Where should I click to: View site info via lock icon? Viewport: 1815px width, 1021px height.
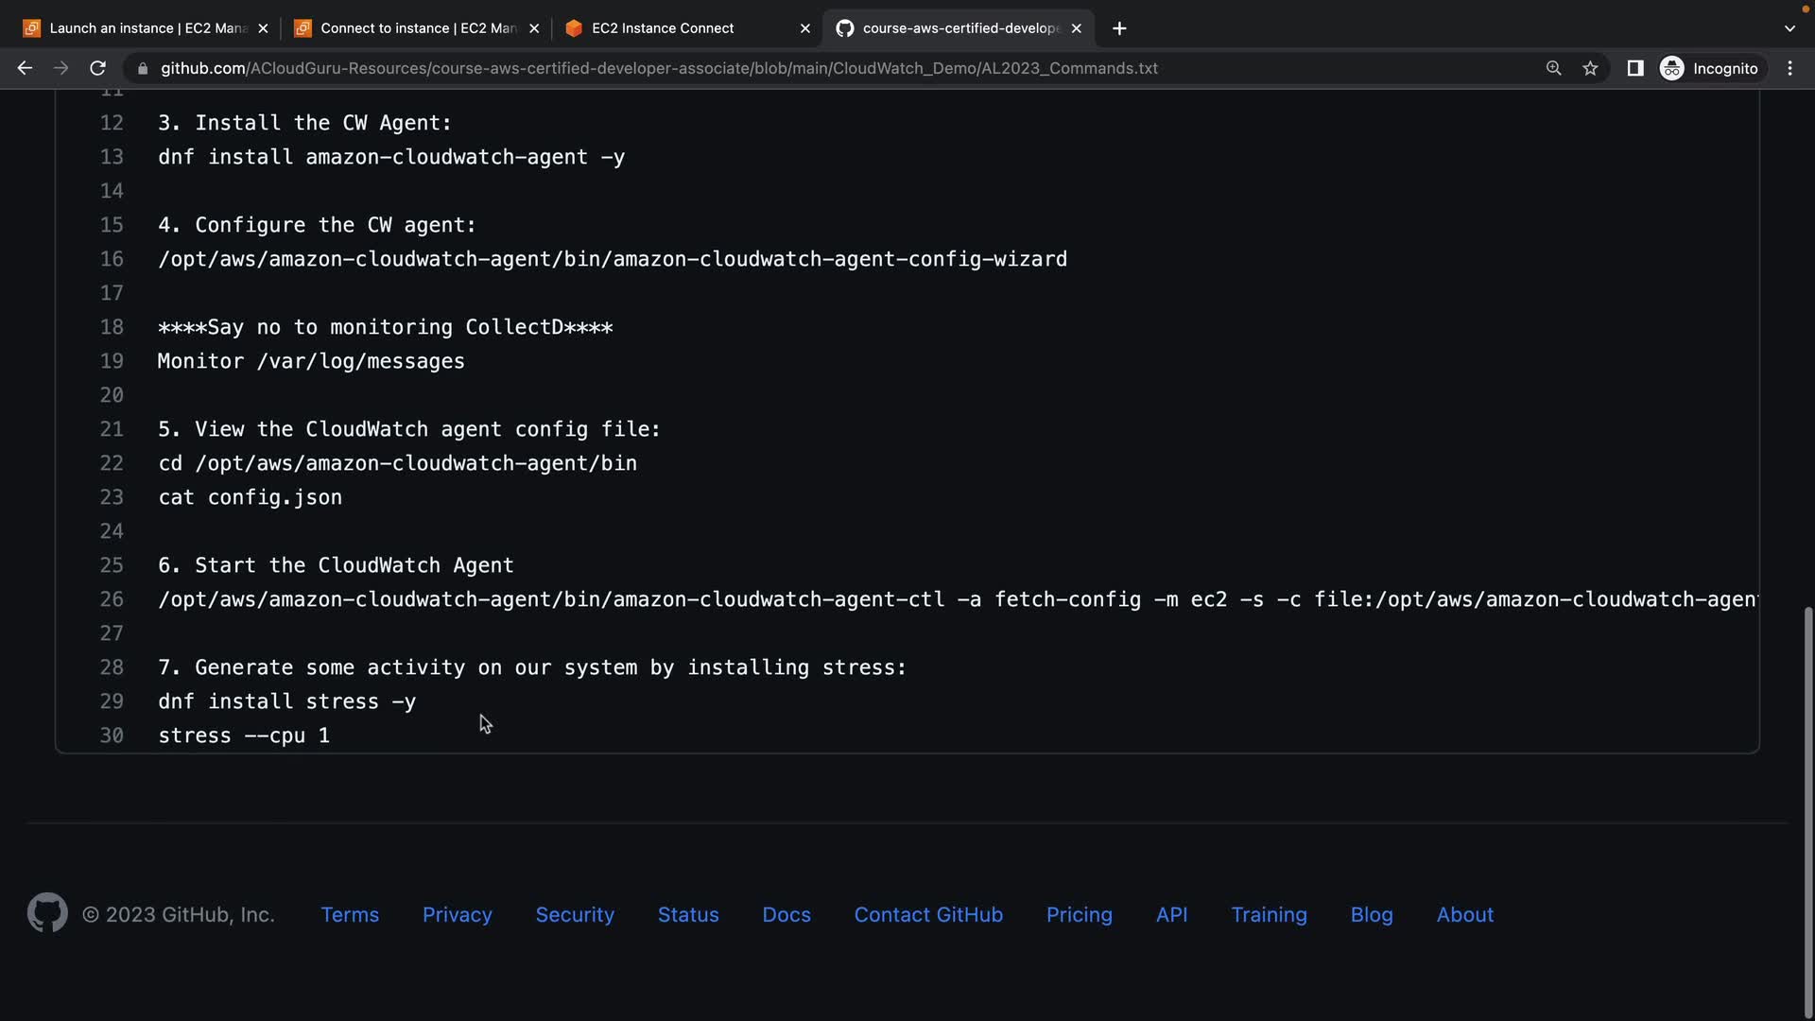[x=143, y=68]
